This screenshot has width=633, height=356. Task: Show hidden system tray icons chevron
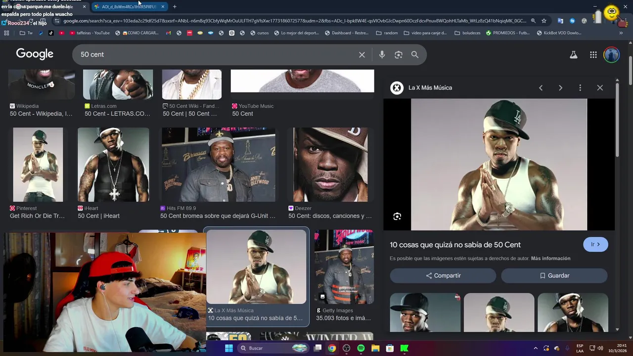click(x=536, y=348)
